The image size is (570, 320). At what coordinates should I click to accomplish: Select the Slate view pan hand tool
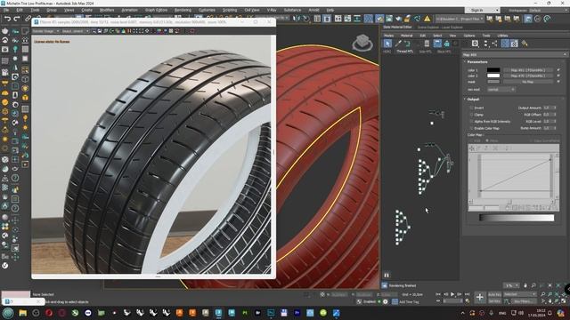pos(525,286)
